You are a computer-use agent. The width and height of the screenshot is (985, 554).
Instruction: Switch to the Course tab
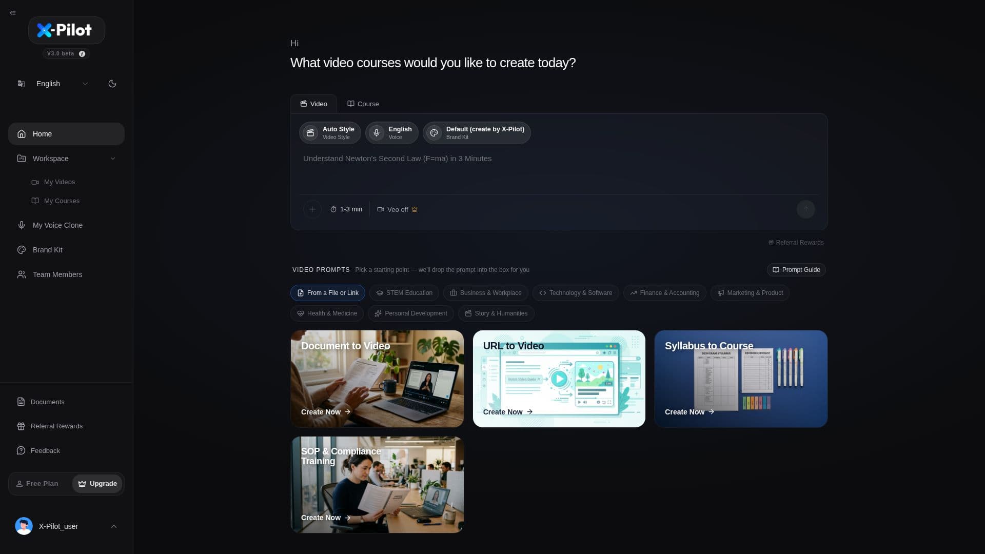[x=363, y=104]
